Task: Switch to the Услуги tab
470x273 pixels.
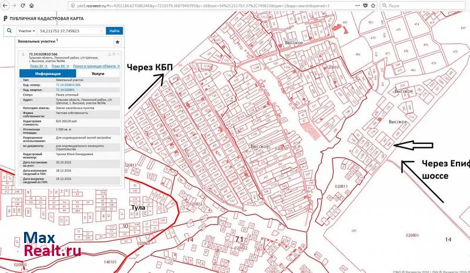Action: click(x=98, y=74)
